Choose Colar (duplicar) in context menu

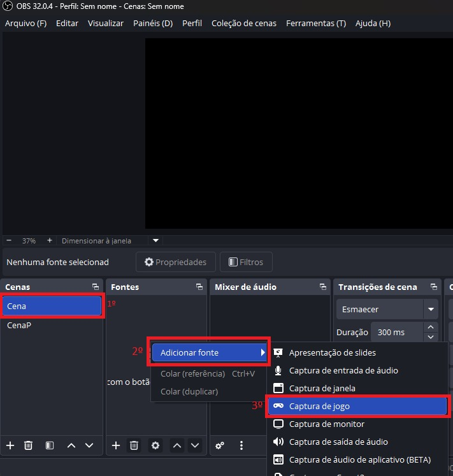click(208, 392)
